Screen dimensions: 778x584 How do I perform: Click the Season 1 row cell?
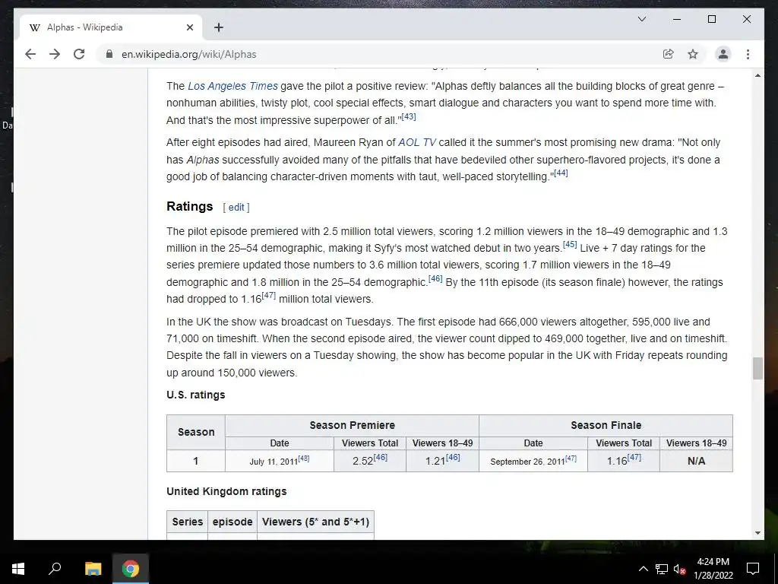195,461
